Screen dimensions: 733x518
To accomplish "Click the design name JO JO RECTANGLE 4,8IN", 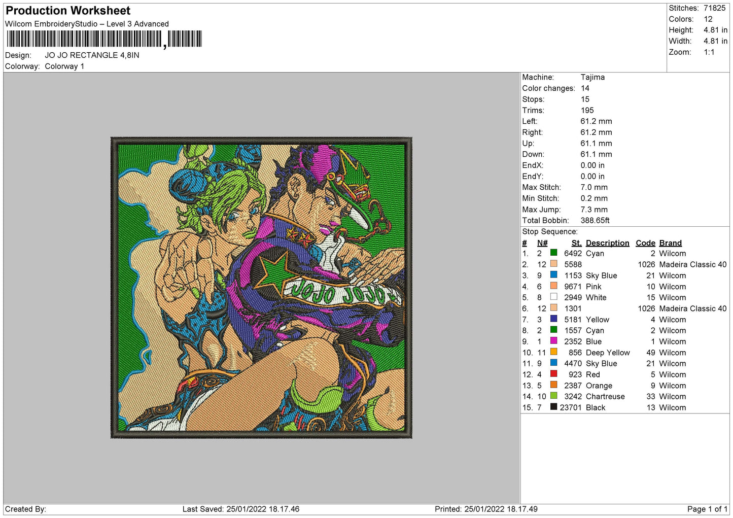I will click(x=92, y=55).
